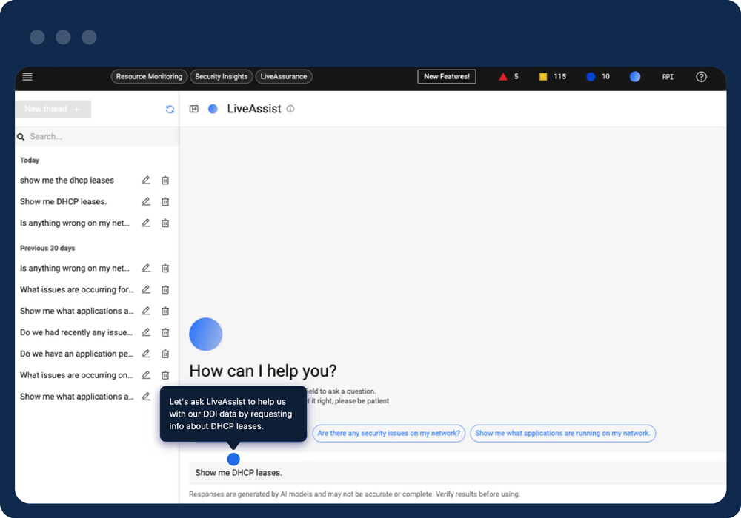Click the blue info alerts circle
This screenshot has width=741, height=518.
click(x=591, y=77)
